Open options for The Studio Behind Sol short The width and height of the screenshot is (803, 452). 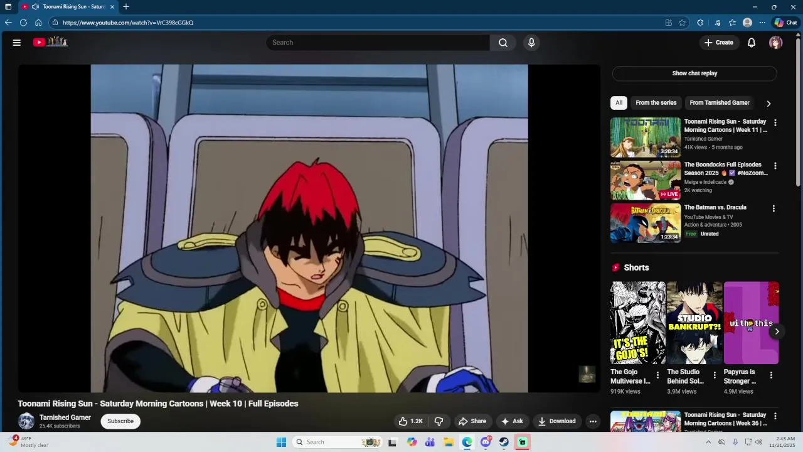coord(714,375)
